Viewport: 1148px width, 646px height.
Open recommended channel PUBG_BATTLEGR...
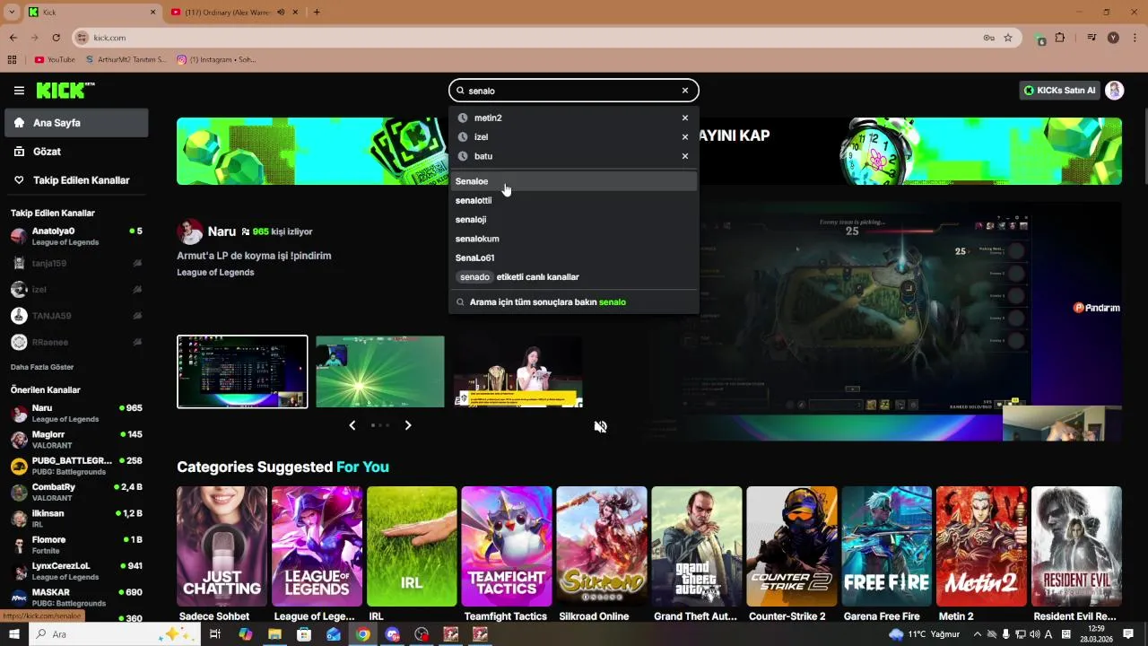point(76,466)
